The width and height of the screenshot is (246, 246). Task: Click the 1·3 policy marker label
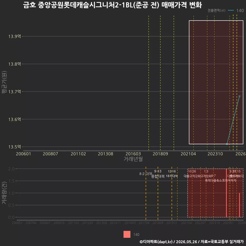pyautogui.click(x=206, y=171)
